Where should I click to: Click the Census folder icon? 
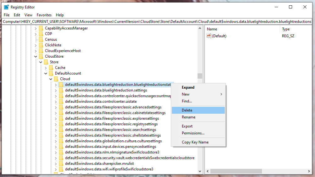point(41,39)
